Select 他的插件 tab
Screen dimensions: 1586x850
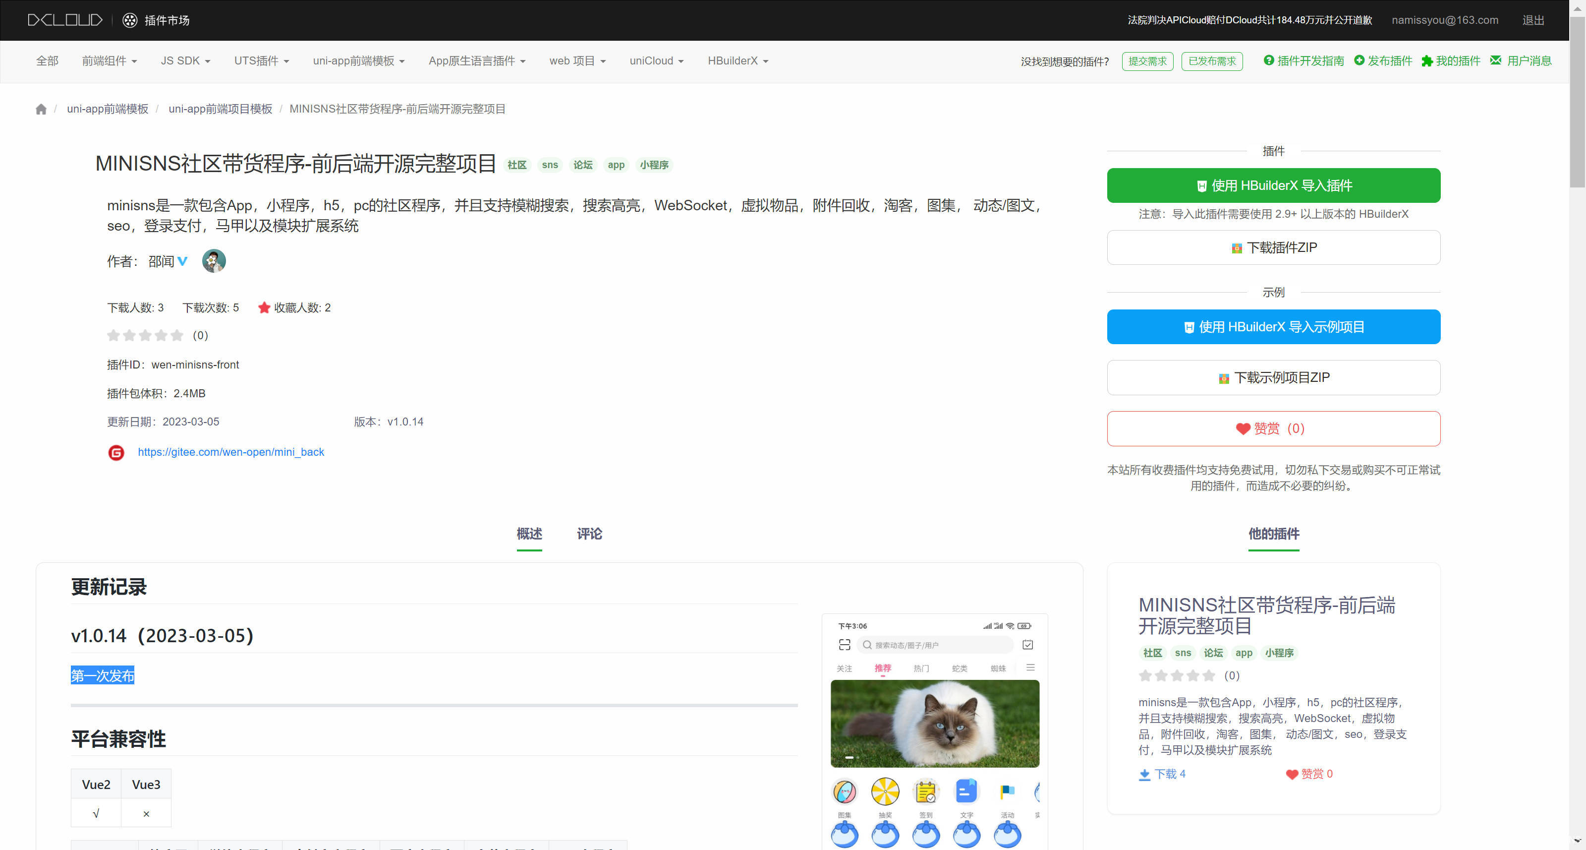tap(1274, 534)
